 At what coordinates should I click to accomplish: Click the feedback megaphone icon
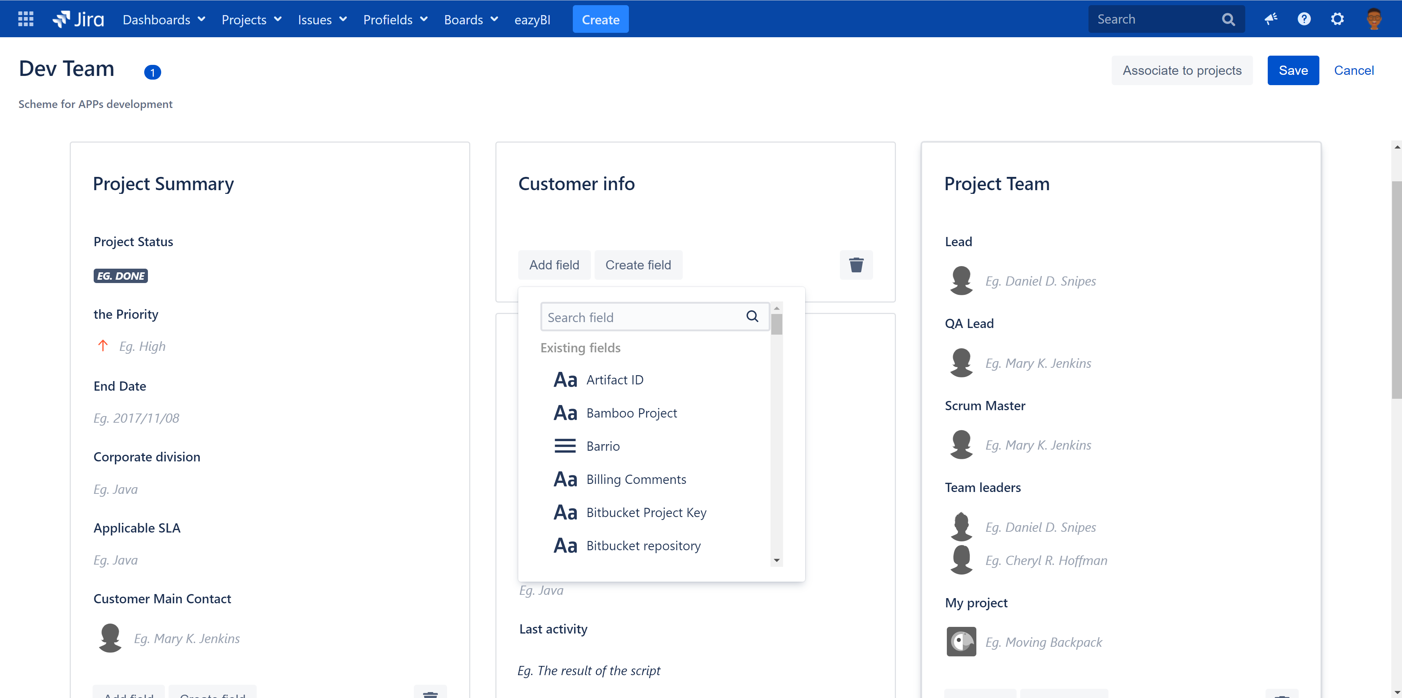[1271, 18]
